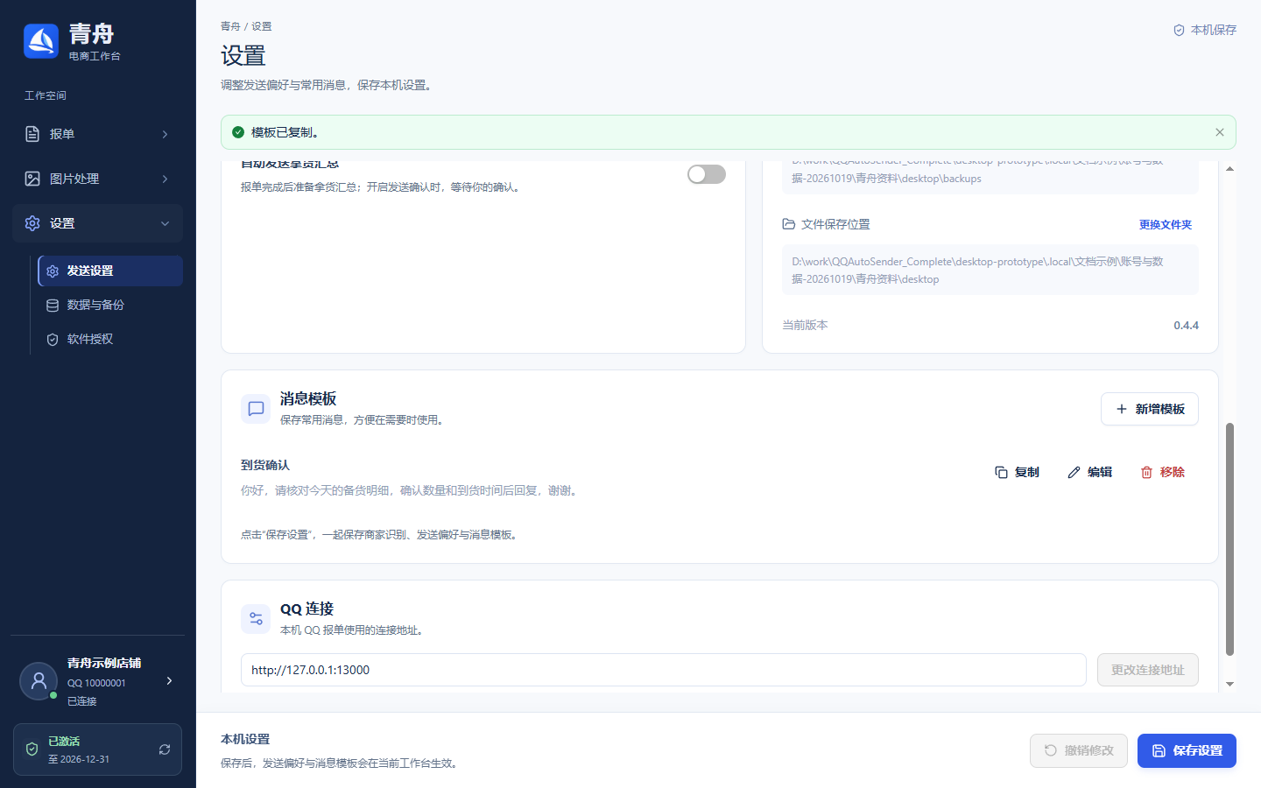Click the folder icon beside 文件保存位置
This screenshot has width=1261, height=788.
pos(788,224)
